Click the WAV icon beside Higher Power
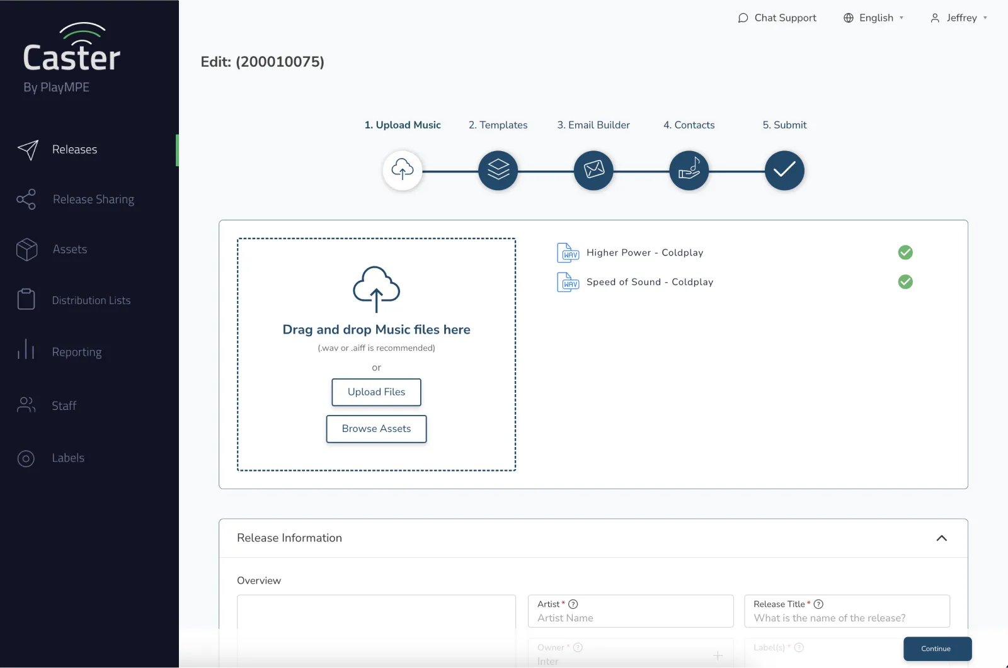This screenshot has width=1008, height=668. (568, 252)
